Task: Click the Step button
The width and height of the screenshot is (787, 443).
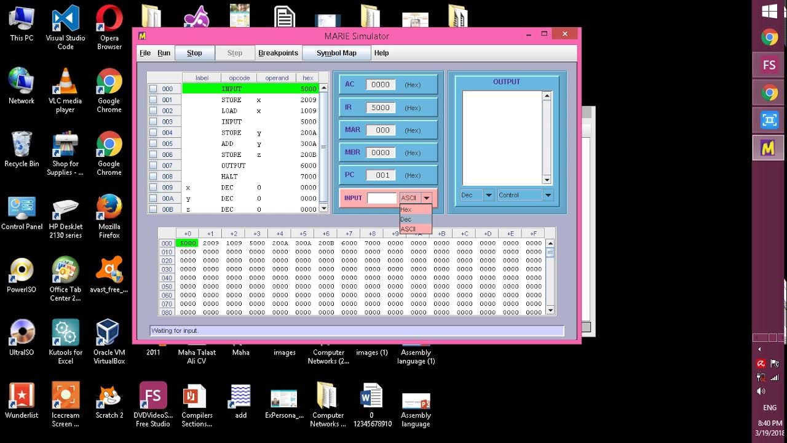Action: coord(235,53)
